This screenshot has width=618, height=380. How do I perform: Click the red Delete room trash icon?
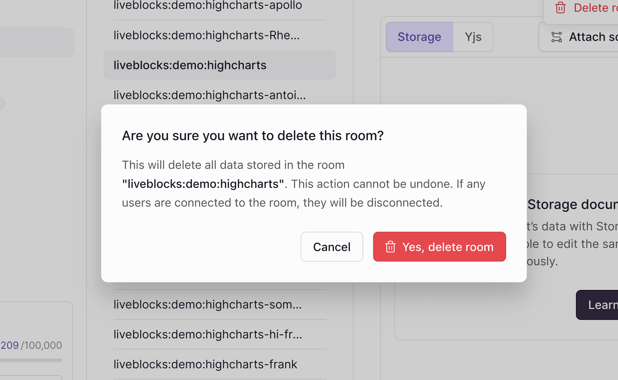[560, 7]
